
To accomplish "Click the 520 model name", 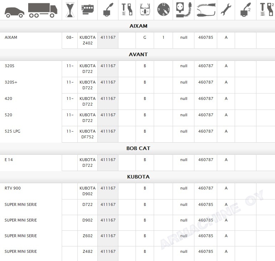I will pos(8,115).
